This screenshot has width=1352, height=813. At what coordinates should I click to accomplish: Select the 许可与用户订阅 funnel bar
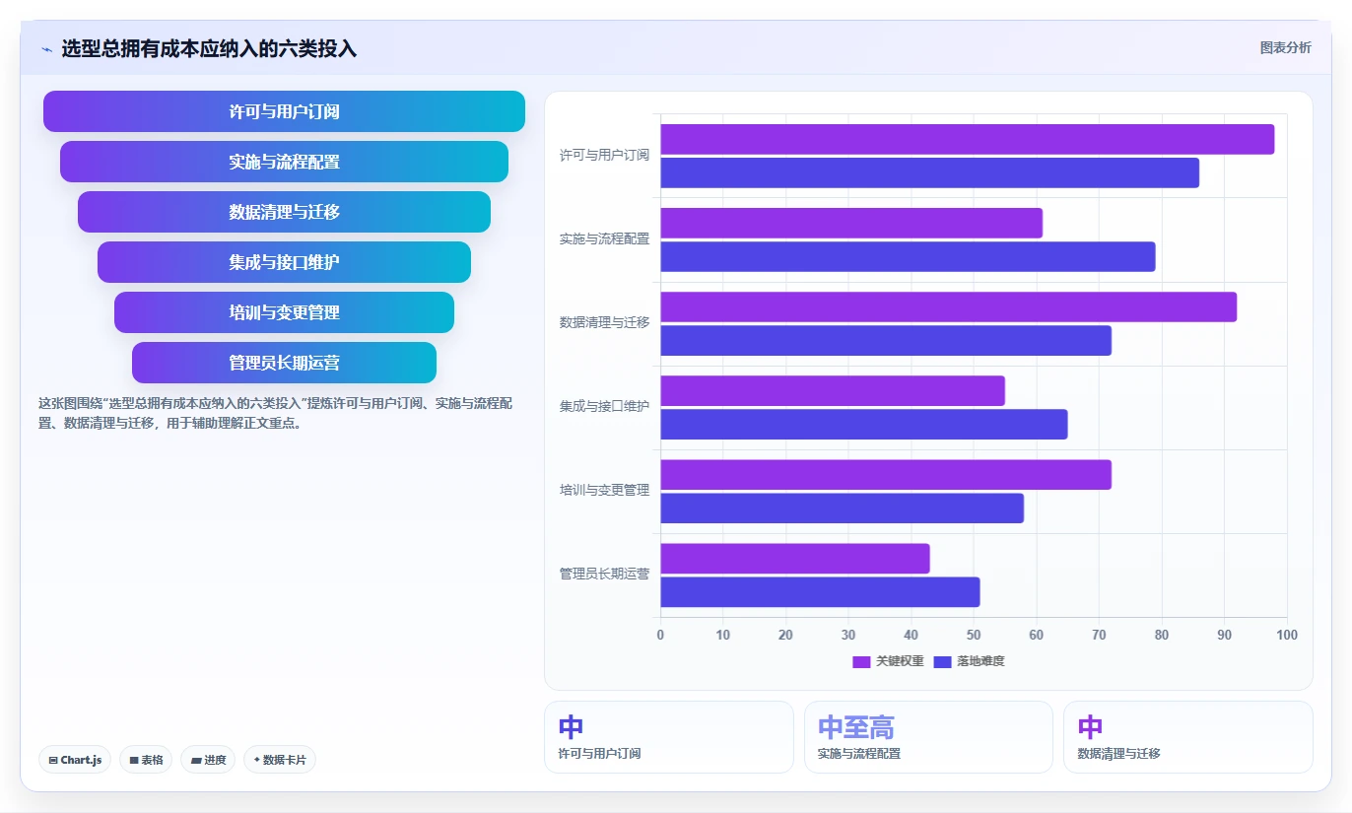pyautogui.click(x=284, y=111)
